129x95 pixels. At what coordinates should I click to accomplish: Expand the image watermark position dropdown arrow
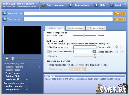point(122,52)
